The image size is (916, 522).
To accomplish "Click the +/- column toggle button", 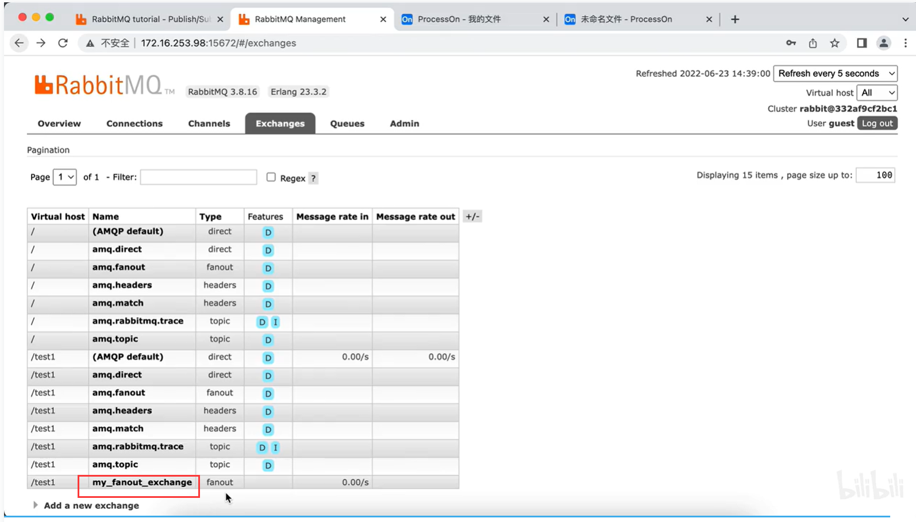I will pyautogui.click(x=472, y=216).
